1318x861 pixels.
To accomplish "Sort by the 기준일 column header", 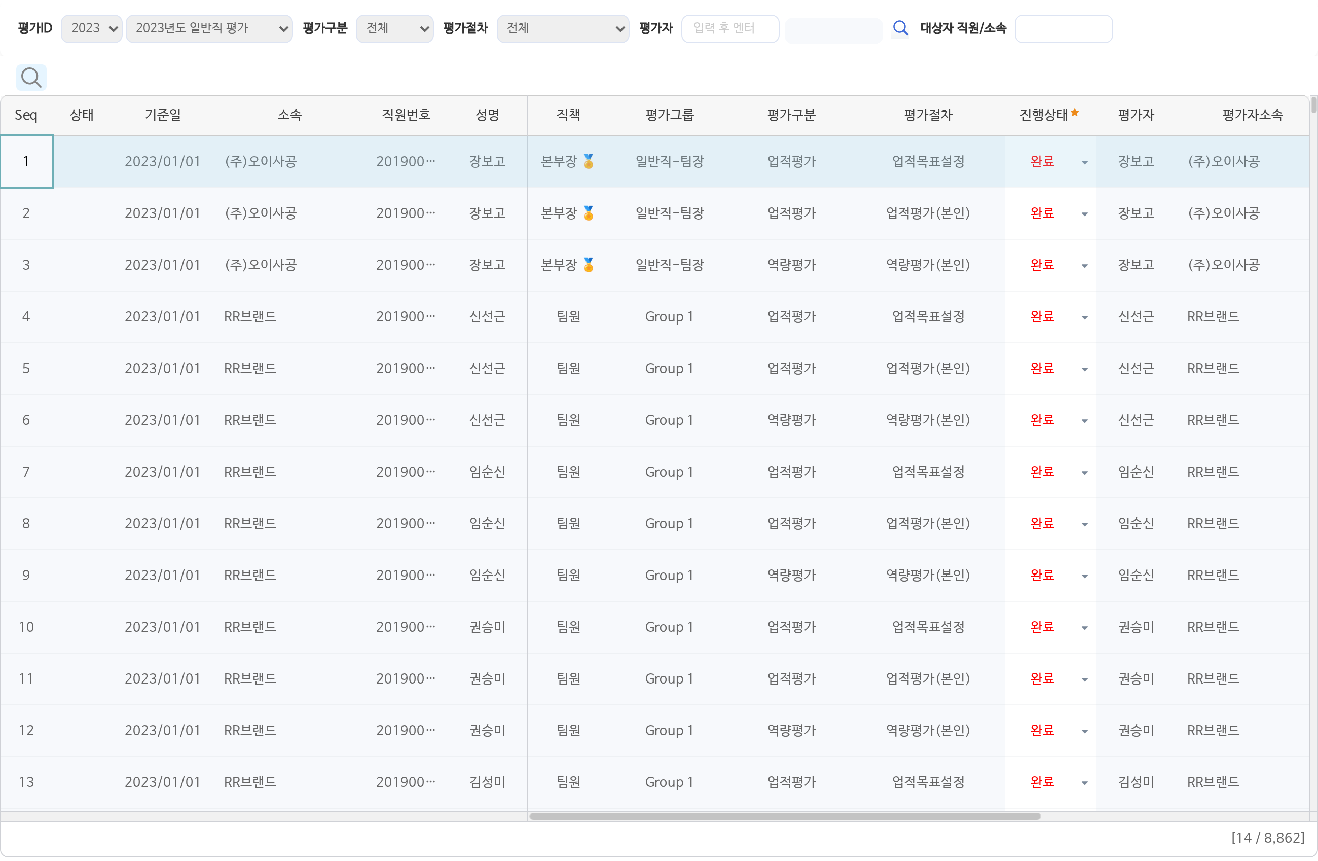I will click(x=162, y=115).
